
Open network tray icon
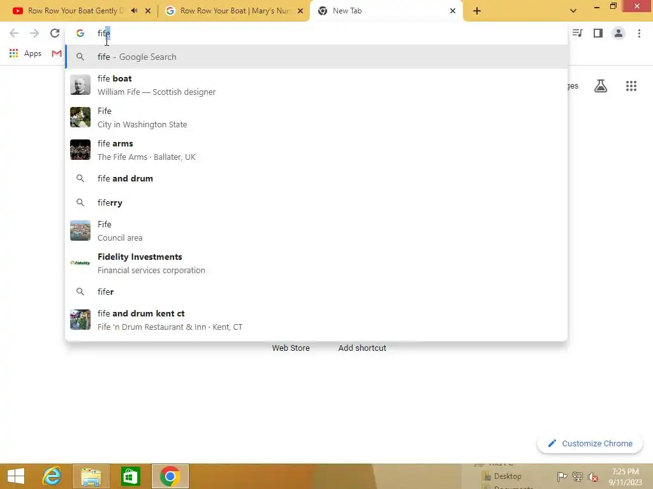coord(578,476)
